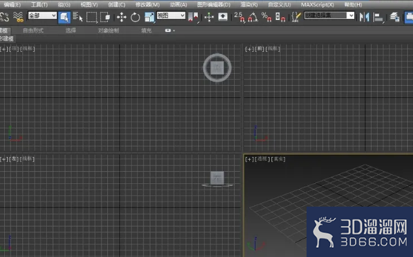The height and width of the screenshot is (257, 413).
Task: Activate the Select and Move tool
Action: point(121,18)
